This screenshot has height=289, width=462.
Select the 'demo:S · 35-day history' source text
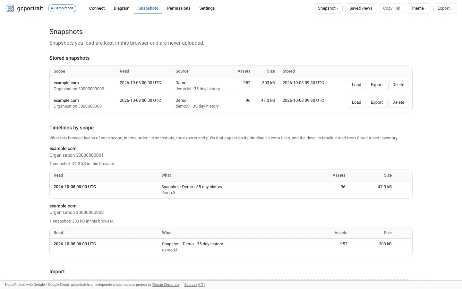click(x=197, y=106)
